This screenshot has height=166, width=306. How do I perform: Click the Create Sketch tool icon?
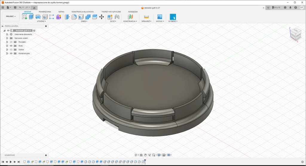point(25,17)
